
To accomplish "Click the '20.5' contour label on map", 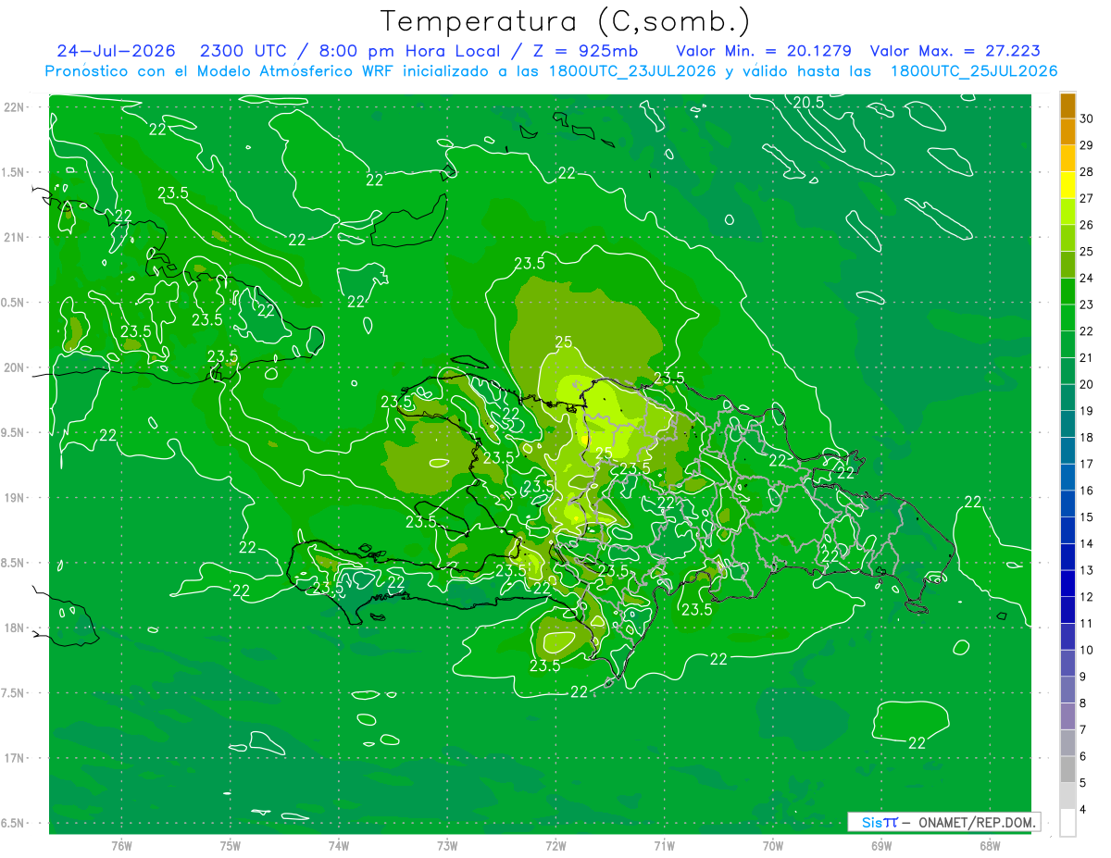I will pyautogui.click(x=808, y=102).
